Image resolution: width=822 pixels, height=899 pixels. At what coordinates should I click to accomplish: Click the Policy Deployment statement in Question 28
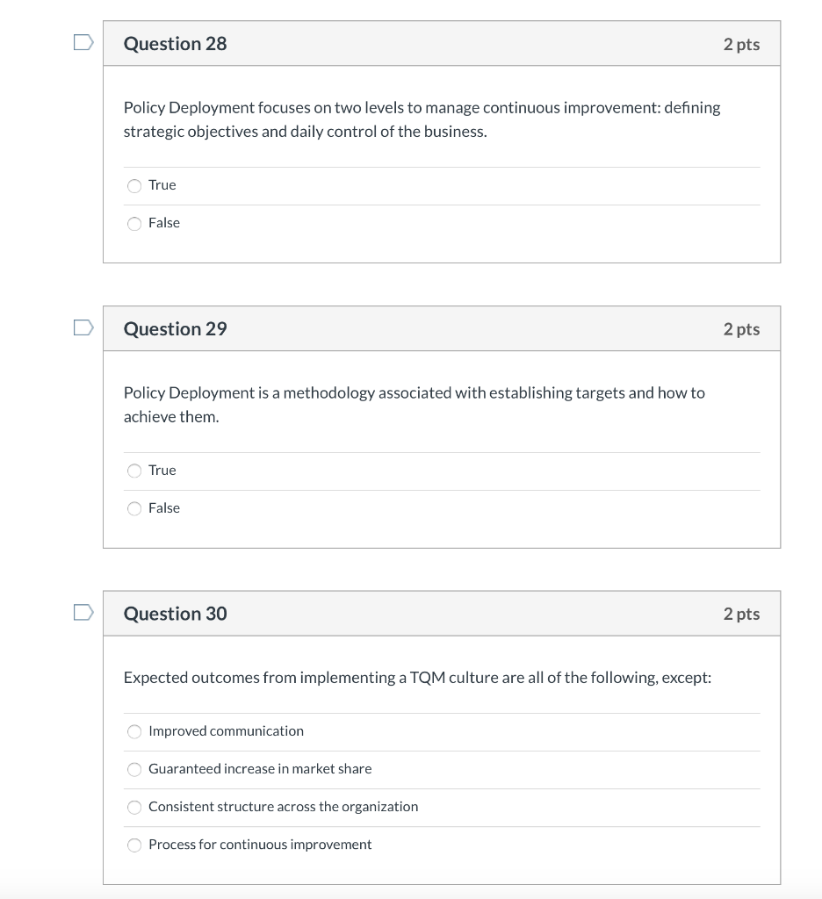click(x=422, y=119)
